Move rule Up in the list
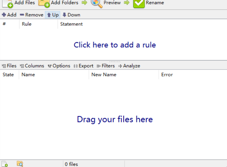Image resolution: width=227 pixels, height=167 pixels. (x=53, y=15)
